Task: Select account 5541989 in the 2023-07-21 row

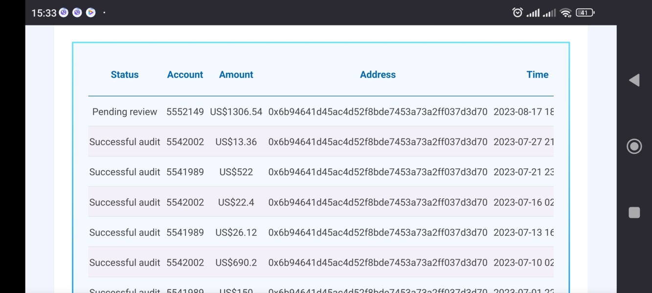Action: tap(185, 172)
